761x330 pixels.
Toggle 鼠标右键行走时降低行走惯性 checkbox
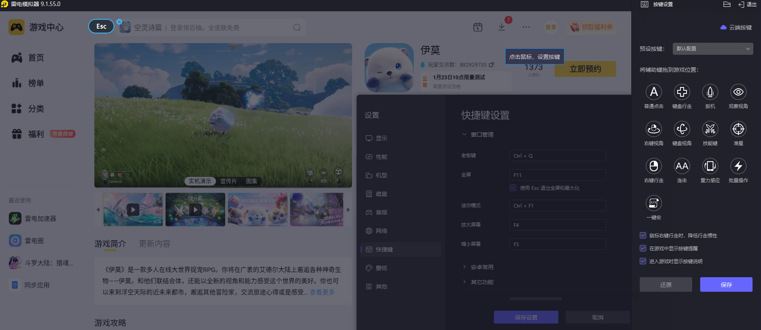pyautogui.click(x=643, y=236)
